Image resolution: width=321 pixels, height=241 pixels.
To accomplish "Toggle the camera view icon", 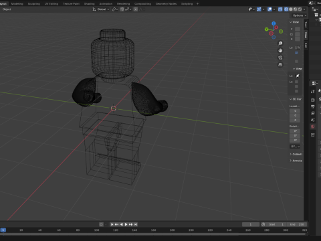I will 280,58.
